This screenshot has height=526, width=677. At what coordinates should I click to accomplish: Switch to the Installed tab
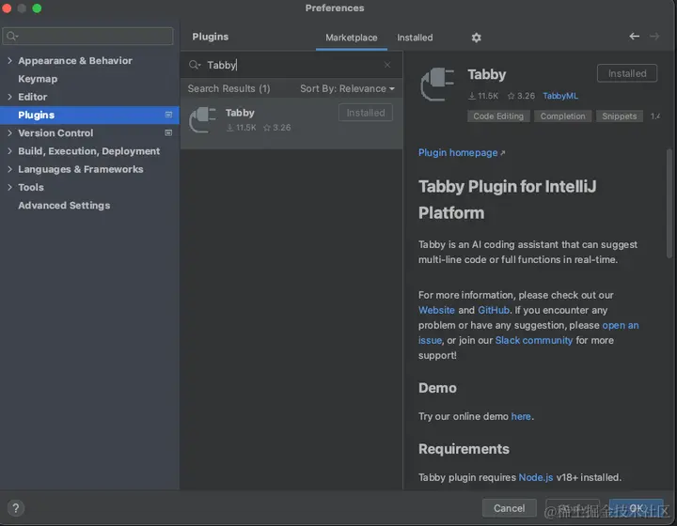[x=415, y=38]
